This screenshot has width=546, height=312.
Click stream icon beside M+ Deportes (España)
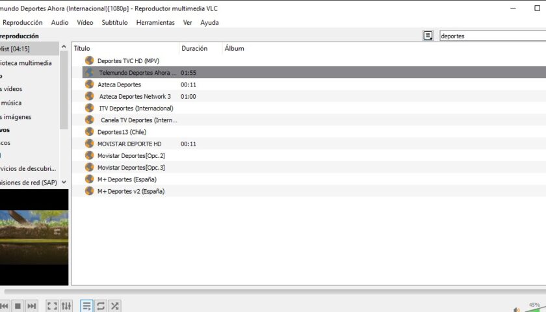click(90, 179)
